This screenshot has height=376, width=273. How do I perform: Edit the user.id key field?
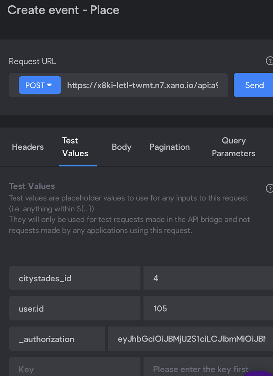click(75, 308)
